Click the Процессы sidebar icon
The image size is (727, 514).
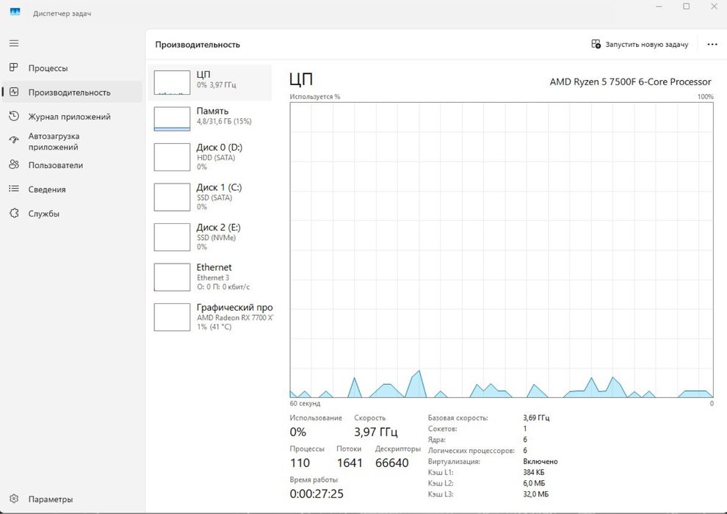[x=14, y=68]
